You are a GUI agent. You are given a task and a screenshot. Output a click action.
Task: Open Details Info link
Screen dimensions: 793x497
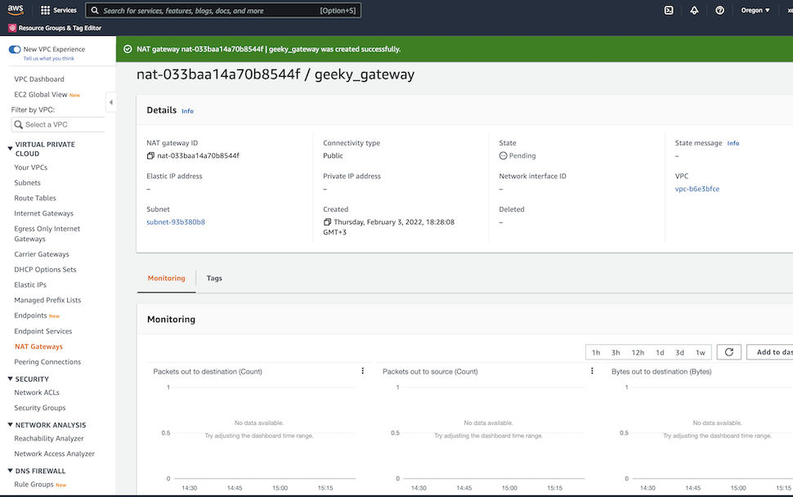pyautogui.click(x=188, y=111)
